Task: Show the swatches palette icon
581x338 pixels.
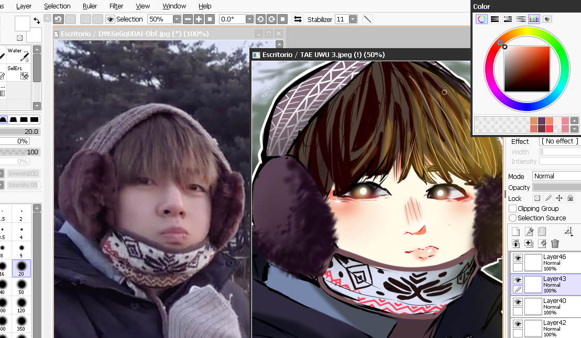Action: coord(534,19)
